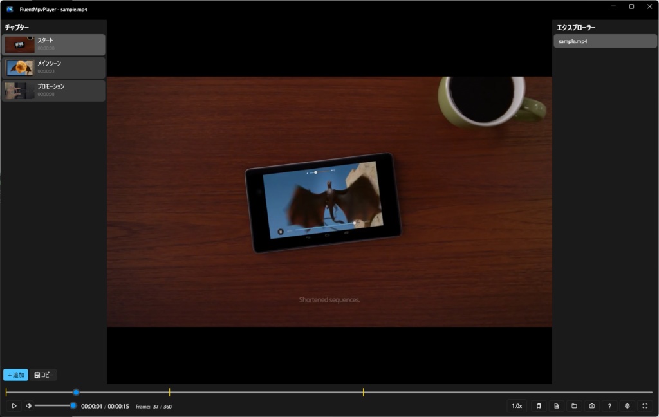Screen dimensions: 659x417
Task: Open the folder browser icon
Action: tap(574, 406)
